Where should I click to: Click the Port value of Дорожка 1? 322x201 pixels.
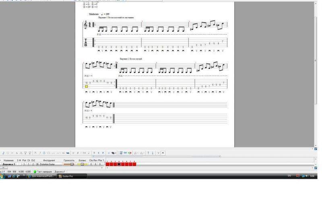tap(24, 164)
